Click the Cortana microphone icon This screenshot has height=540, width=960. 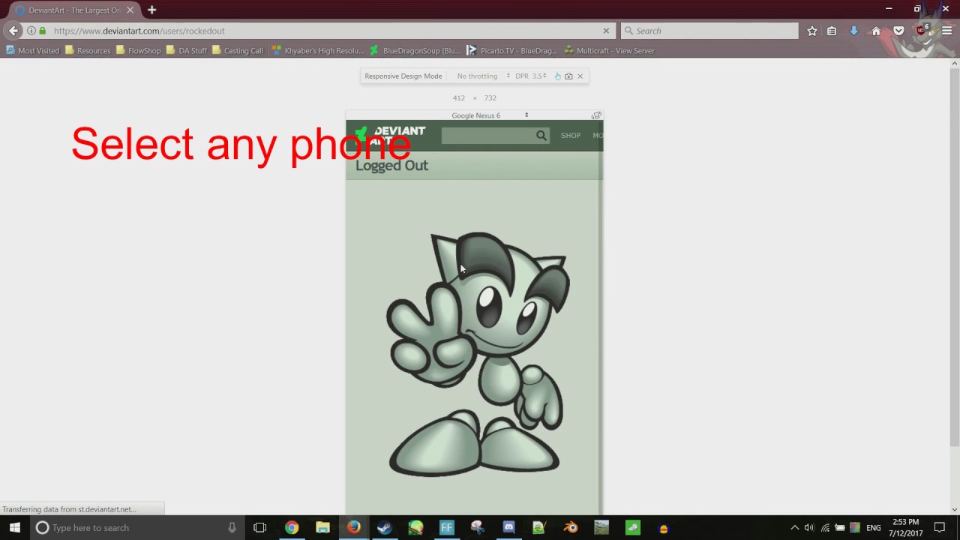pos(232,527)
